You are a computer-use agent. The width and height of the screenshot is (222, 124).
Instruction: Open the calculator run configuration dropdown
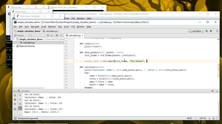[196, 31]
